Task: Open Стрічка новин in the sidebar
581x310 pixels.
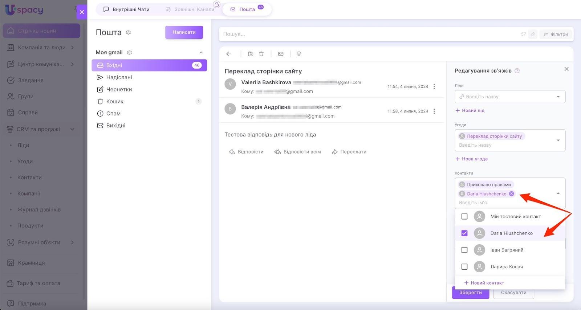Action: pyautogui.click(x=41, y=31)
